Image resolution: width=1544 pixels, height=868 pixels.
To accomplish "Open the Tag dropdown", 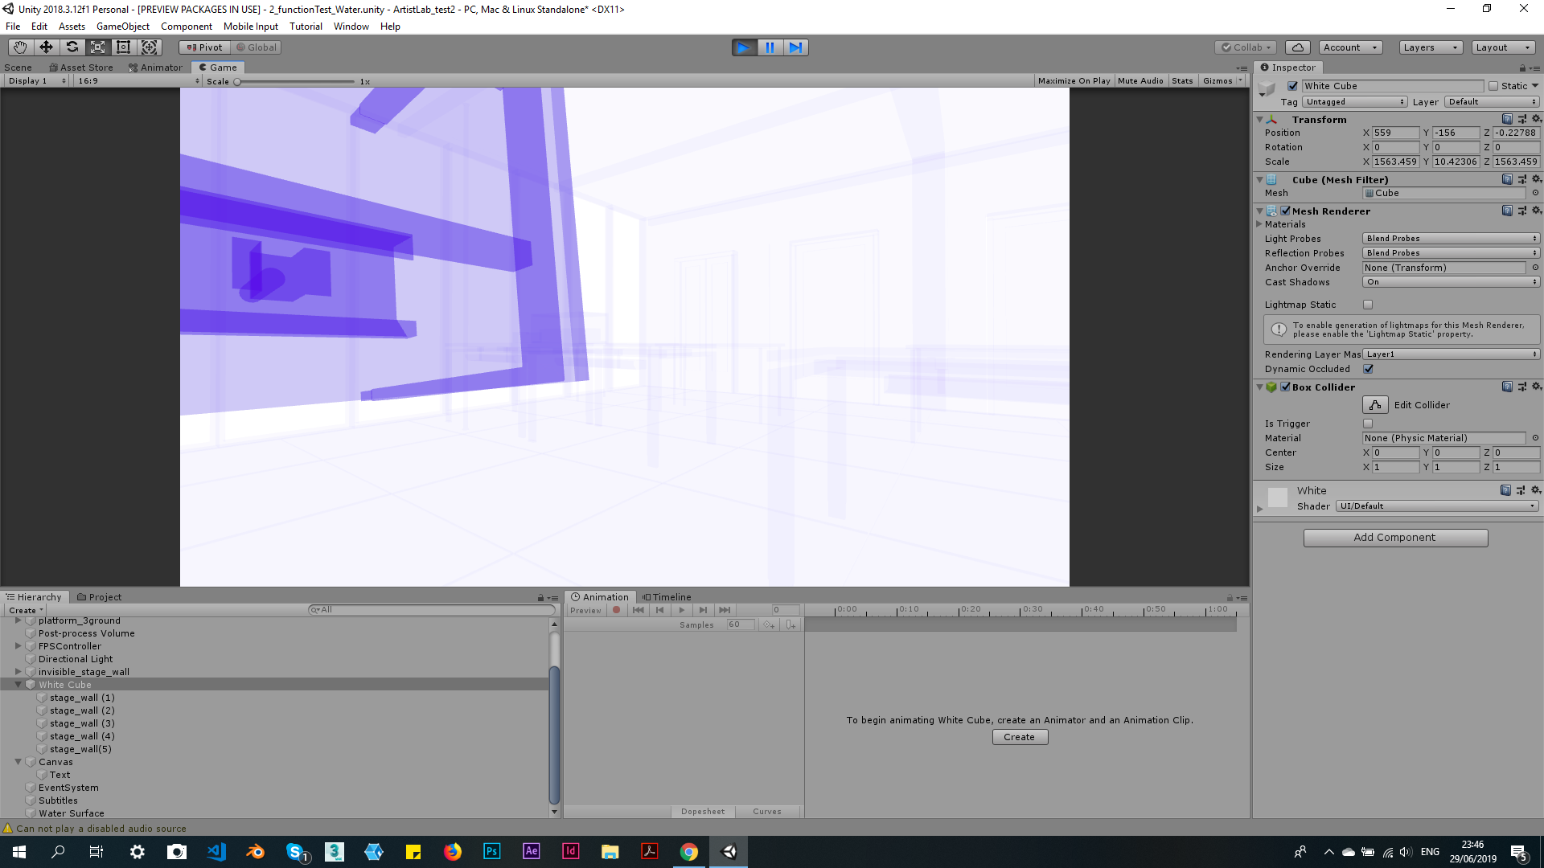I will click(x=1355, y=102).
